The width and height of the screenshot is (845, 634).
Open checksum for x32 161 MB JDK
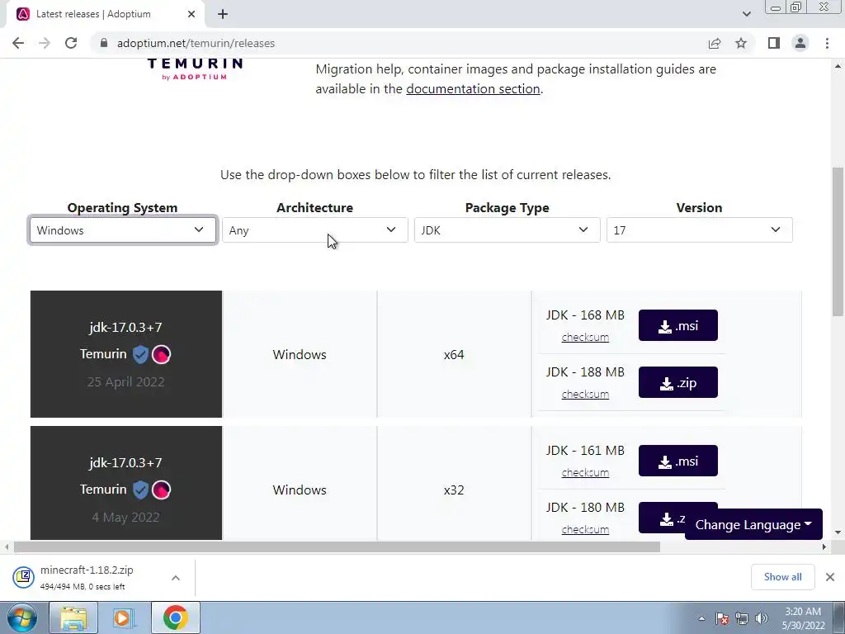click(585, 473)
